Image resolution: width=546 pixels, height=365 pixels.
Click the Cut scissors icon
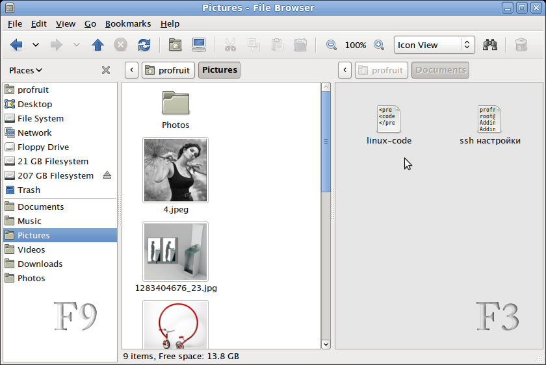[x=230, y=45]
